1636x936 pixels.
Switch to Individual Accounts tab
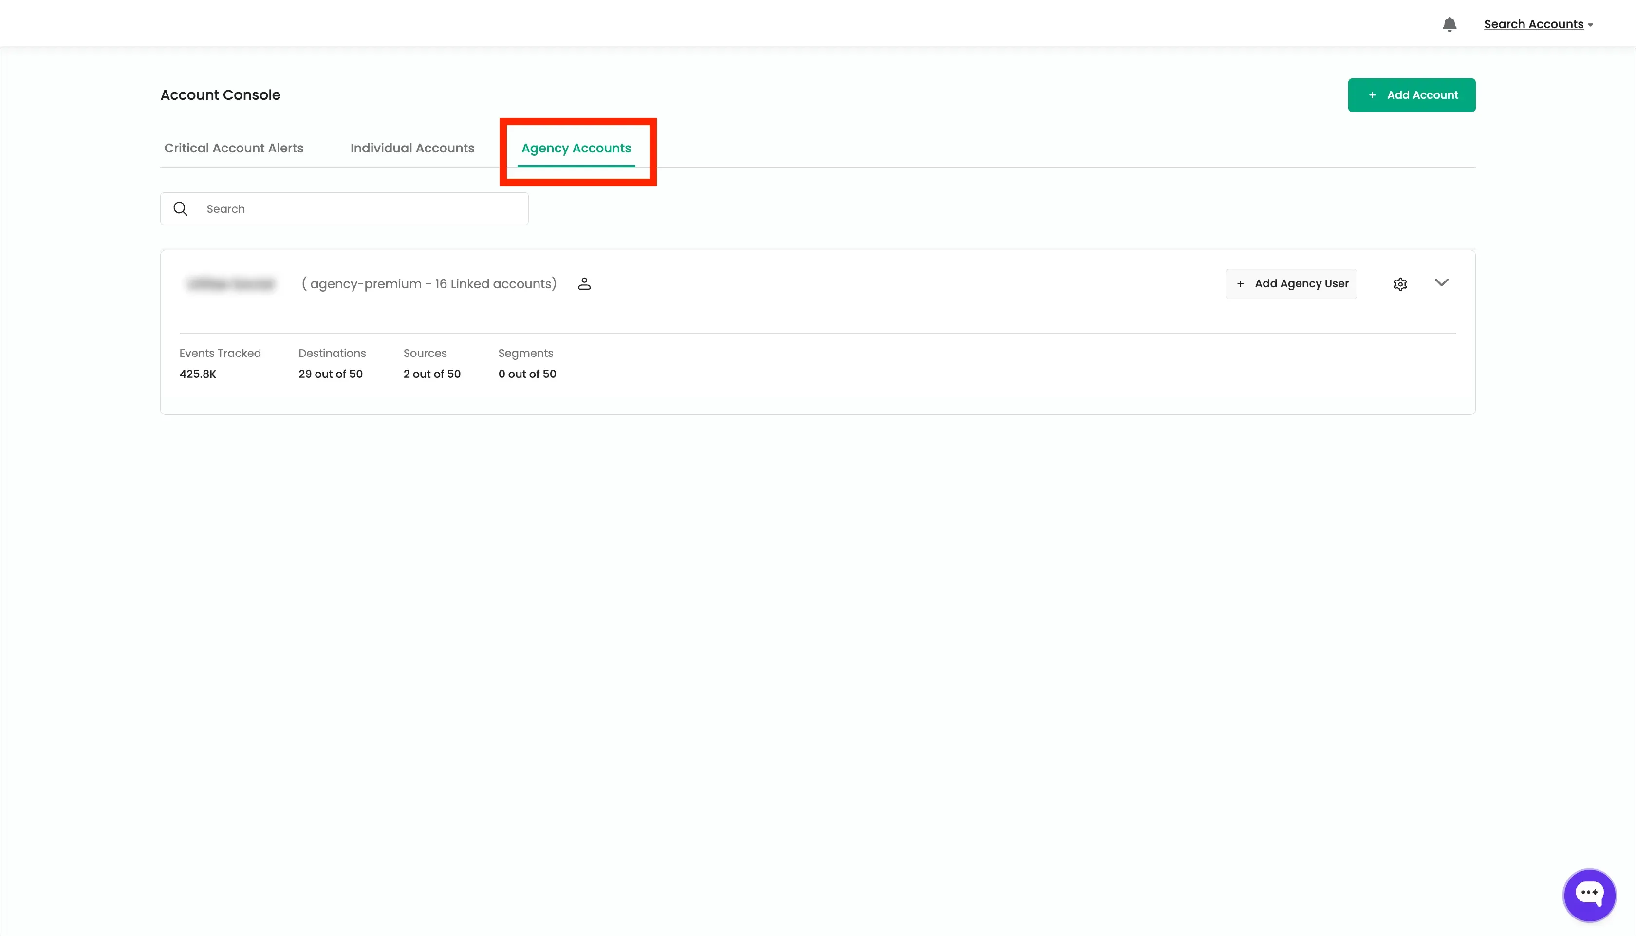pos(412,148)
